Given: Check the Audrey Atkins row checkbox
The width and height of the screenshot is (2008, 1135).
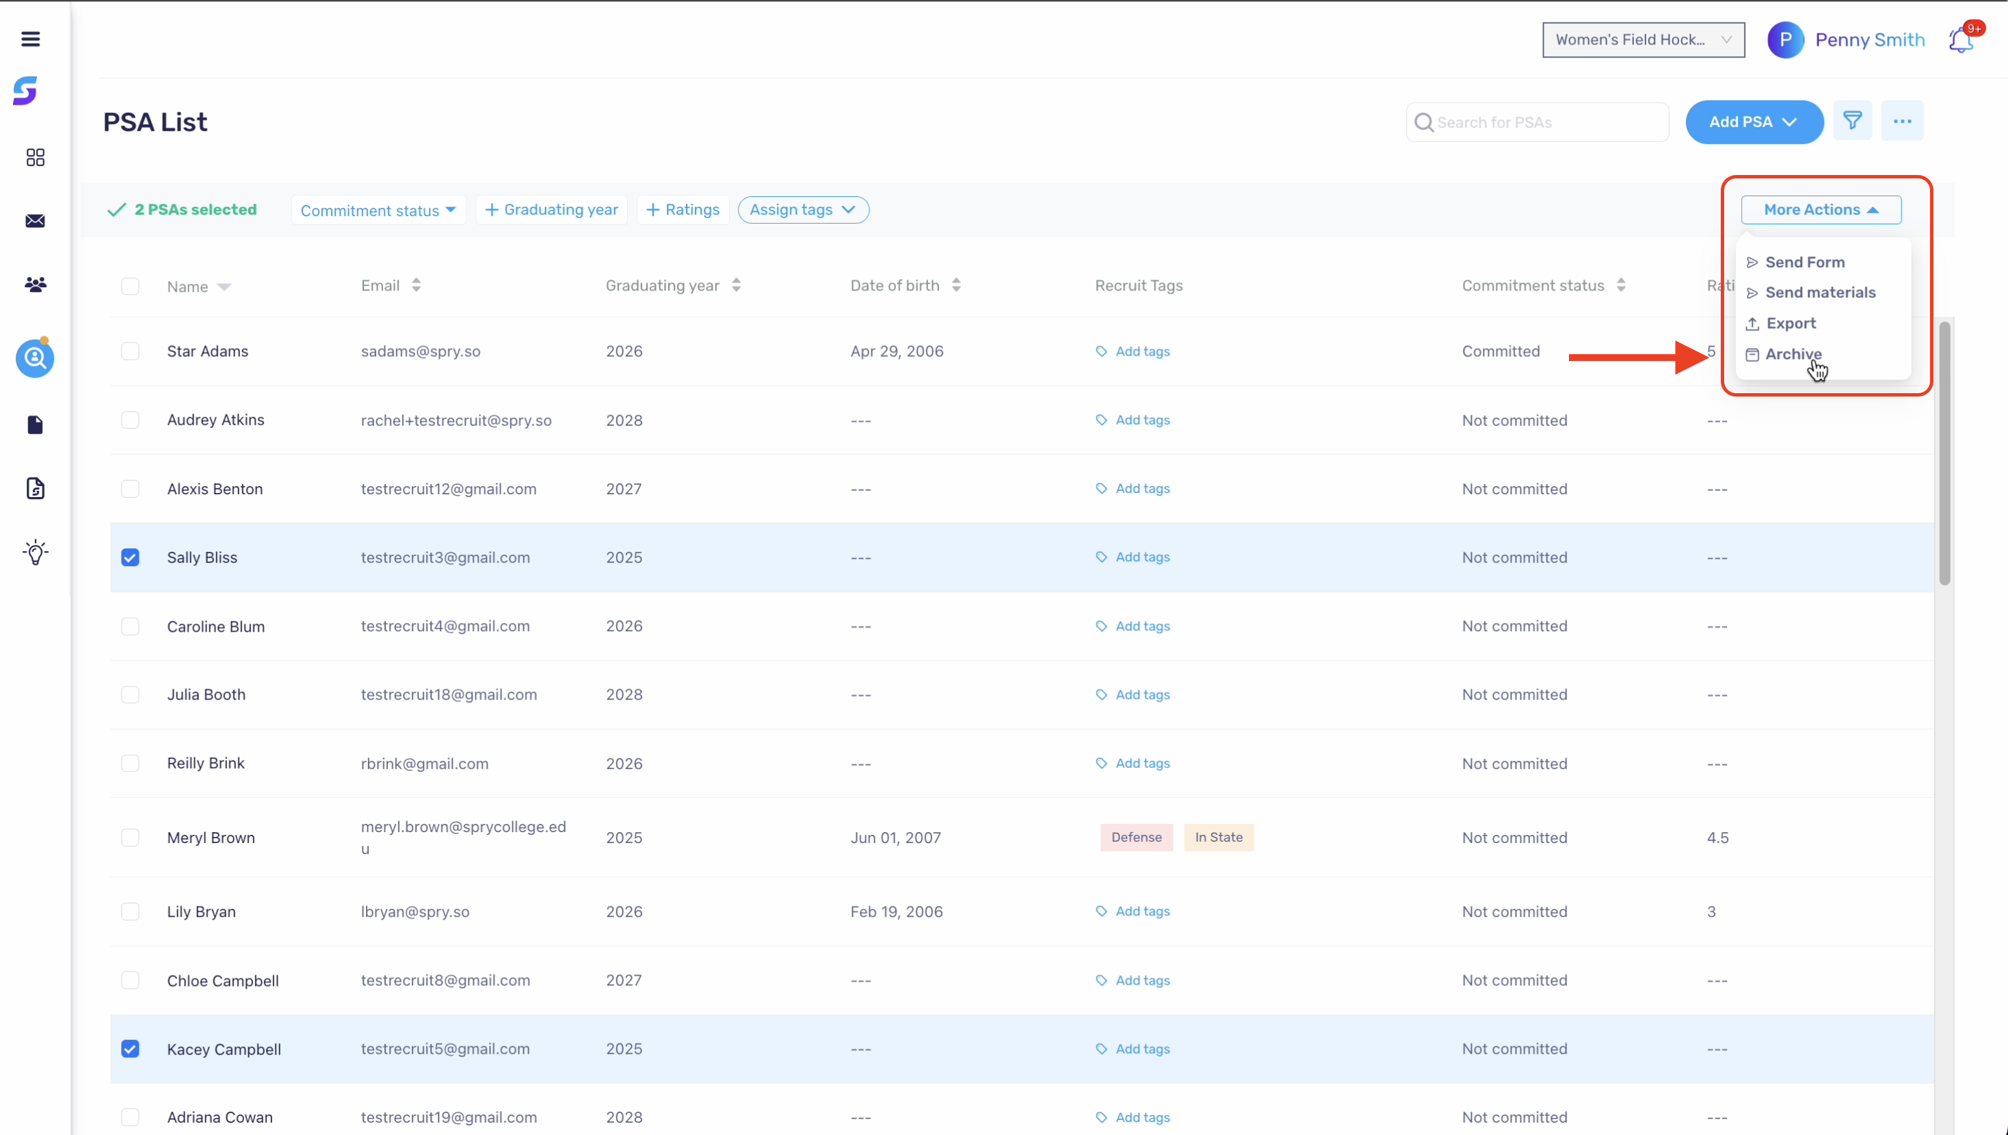Looking at the screenshot, I should 130,420.
